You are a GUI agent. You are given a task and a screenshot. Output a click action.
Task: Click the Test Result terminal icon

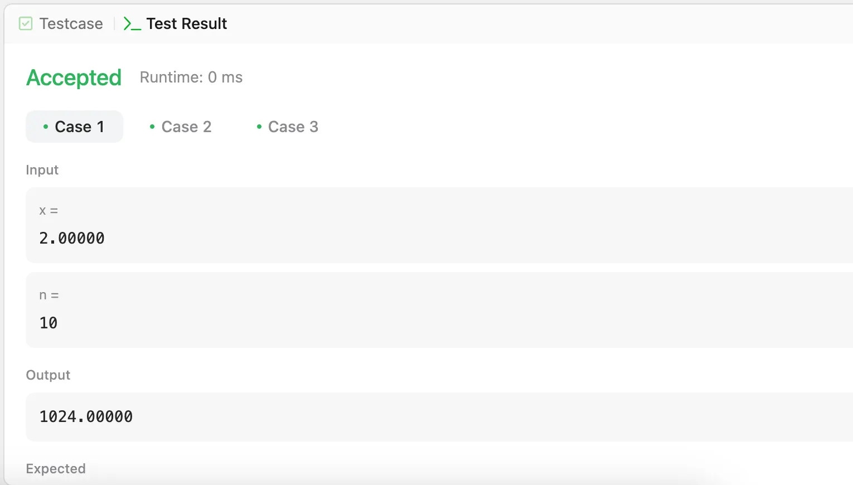(132, 24)
